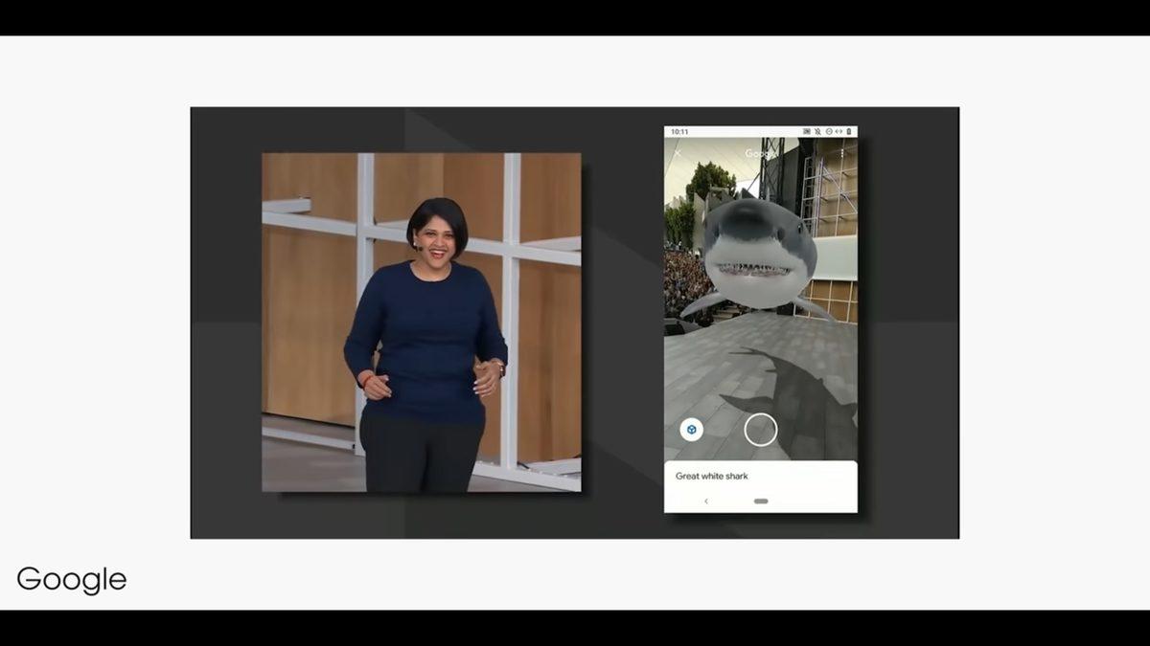Tap the developer options </> icon in the status bar
Screen dimensions: 1150x646
point(839,131)
